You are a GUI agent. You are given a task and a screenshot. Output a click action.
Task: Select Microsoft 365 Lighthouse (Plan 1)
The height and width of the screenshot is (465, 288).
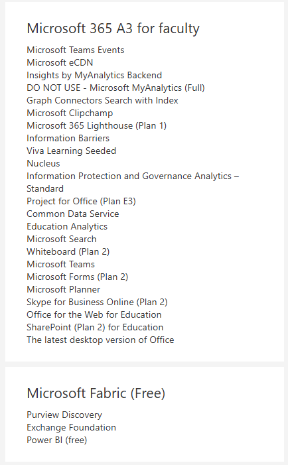pos(97,126)
